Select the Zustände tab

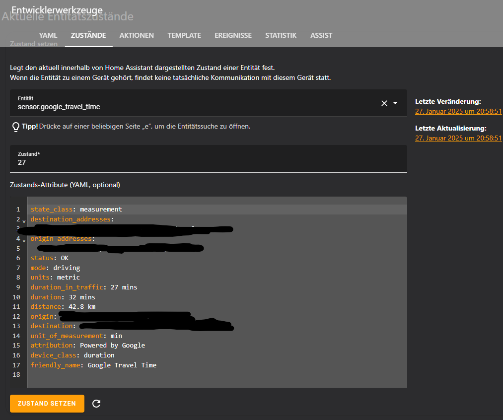coord(88,35)
